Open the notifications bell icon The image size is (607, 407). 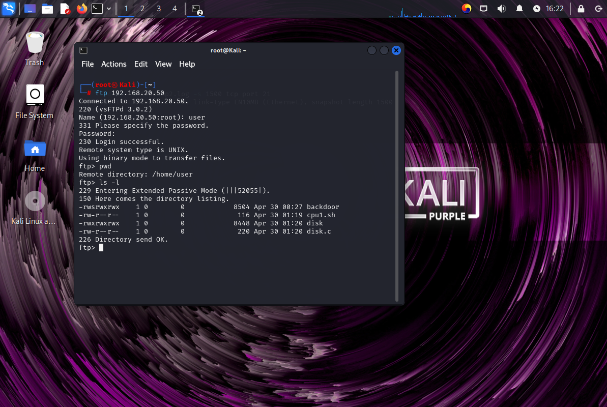tap(519, 9)
